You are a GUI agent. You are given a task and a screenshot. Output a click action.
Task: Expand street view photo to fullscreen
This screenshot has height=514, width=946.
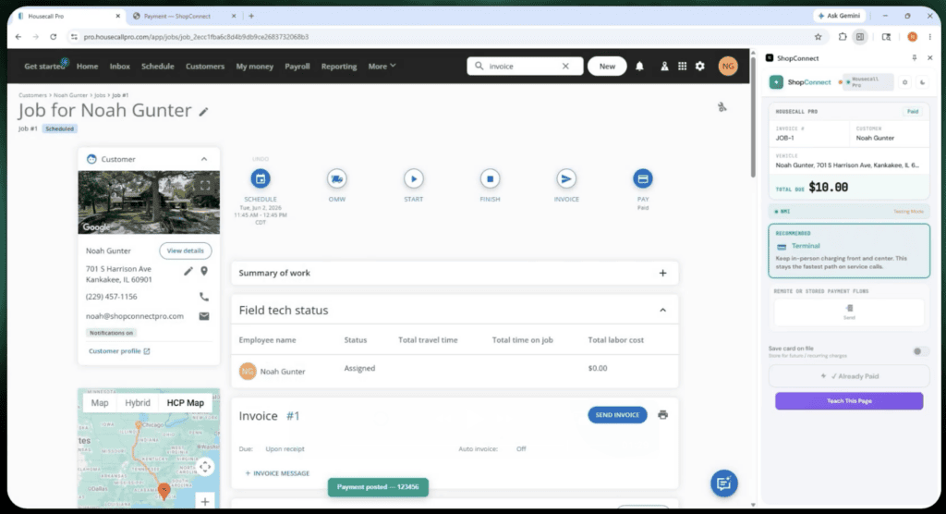point(205,186)
